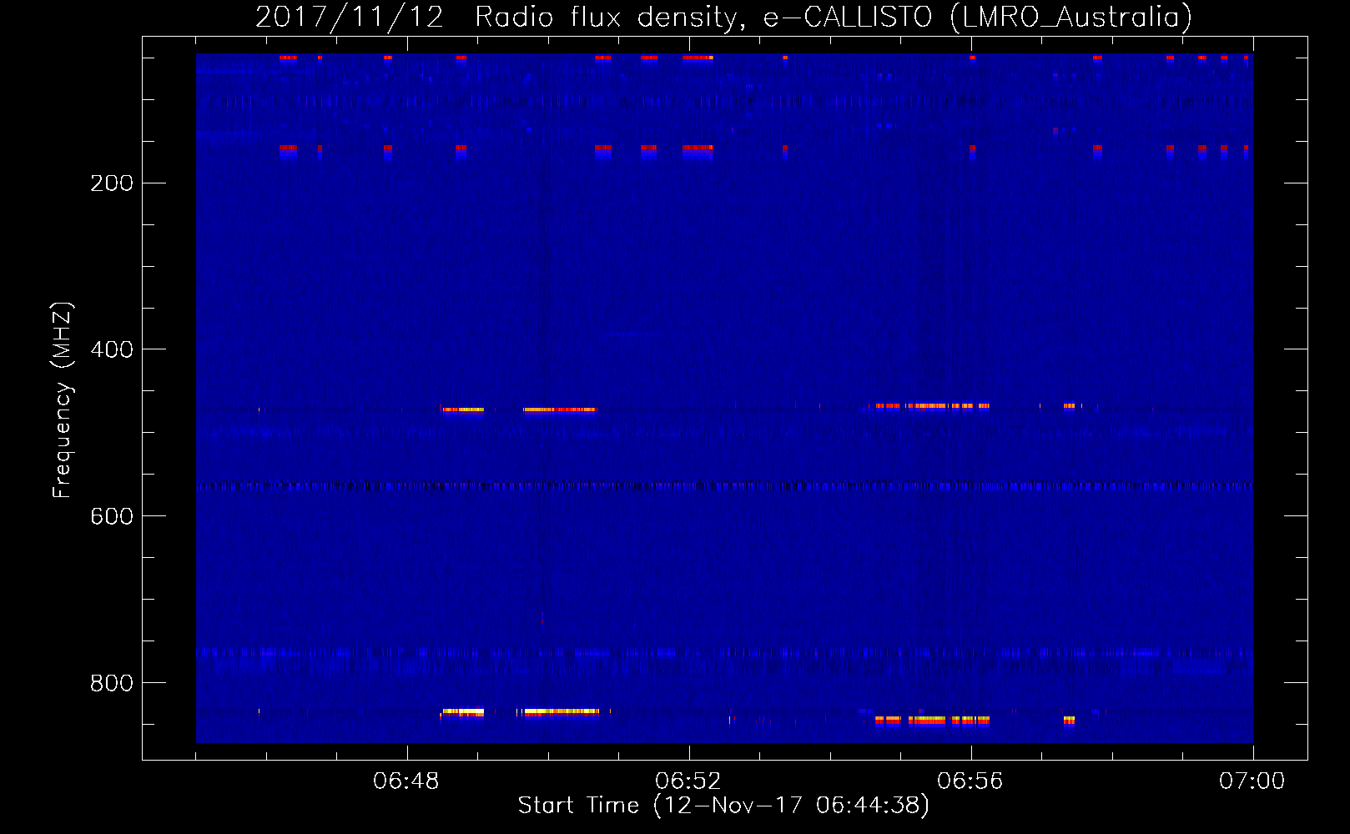Click the '07:00' time tick label
The width and height of the screenshot is (1350, 834).
(1252, 781)
